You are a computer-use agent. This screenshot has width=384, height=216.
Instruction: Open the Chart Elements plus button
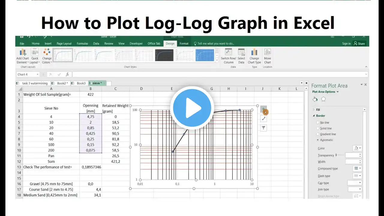(x=263, y=109)
